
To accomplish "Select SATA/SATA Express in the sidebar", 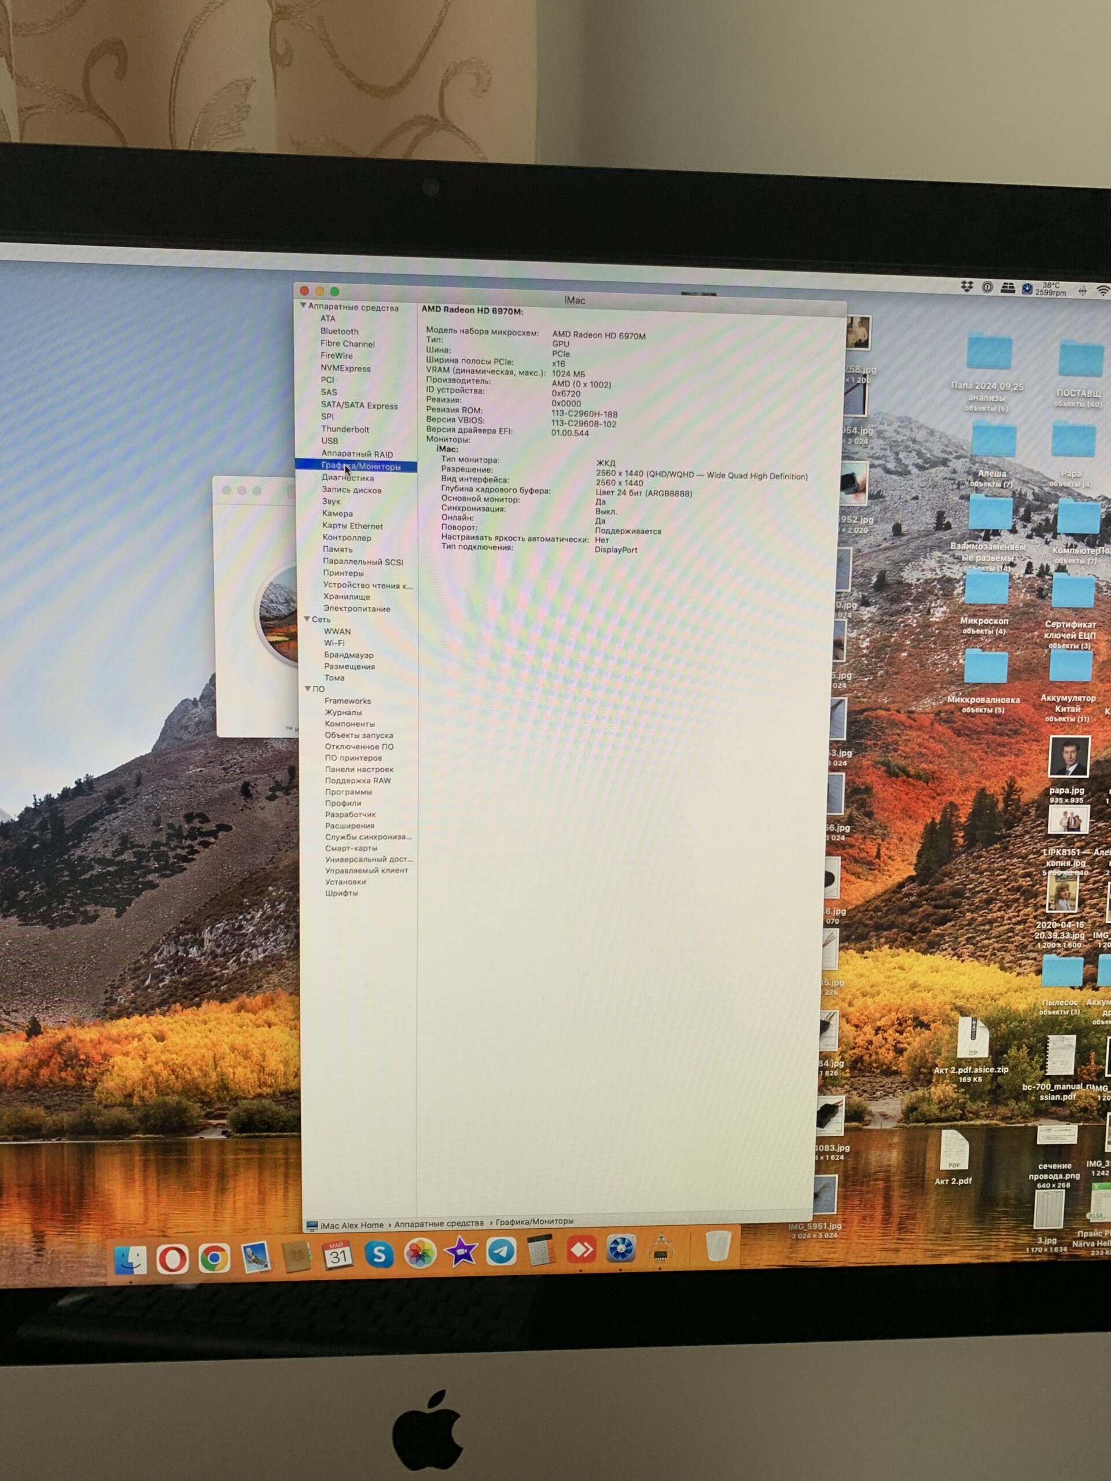I will coord(359,406).
